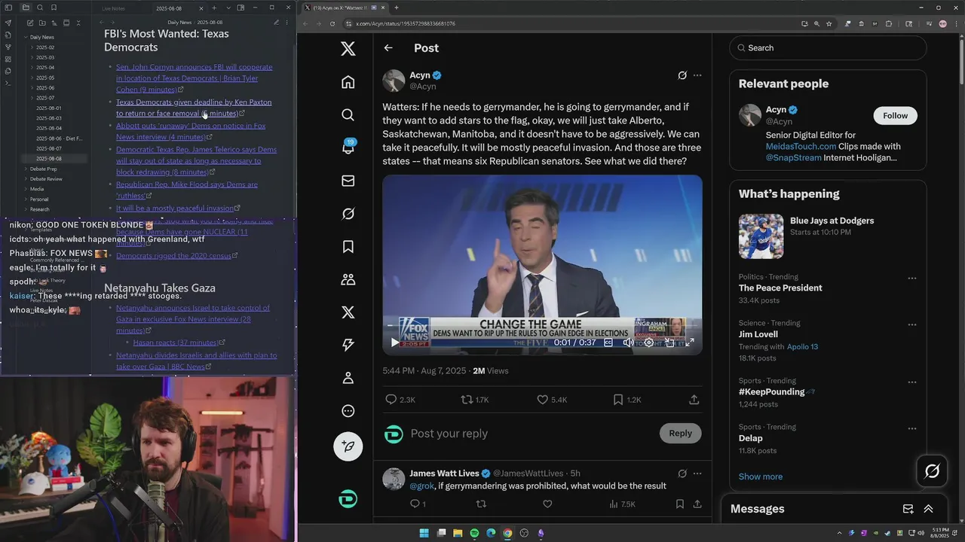Open Verified Orgs lightning icon in sidebar
The image size is (965, 542).
[x=348, y=345]
